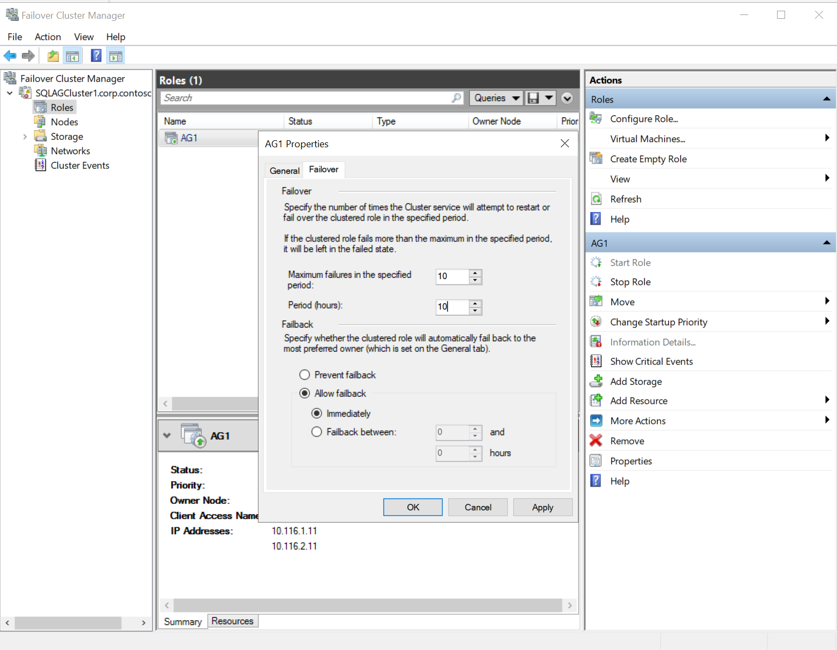Click the Cancel button
The width and height of the screenshot is (837, 650).
coord(478,508)
